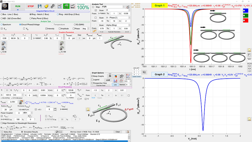Check Align Perimeter to Wavelength Resonance

point(2,123)
